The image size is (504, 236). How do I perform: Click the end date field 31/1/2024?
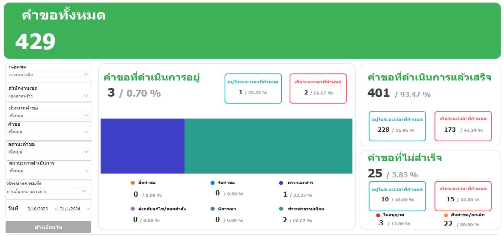[x=71, y=209]
